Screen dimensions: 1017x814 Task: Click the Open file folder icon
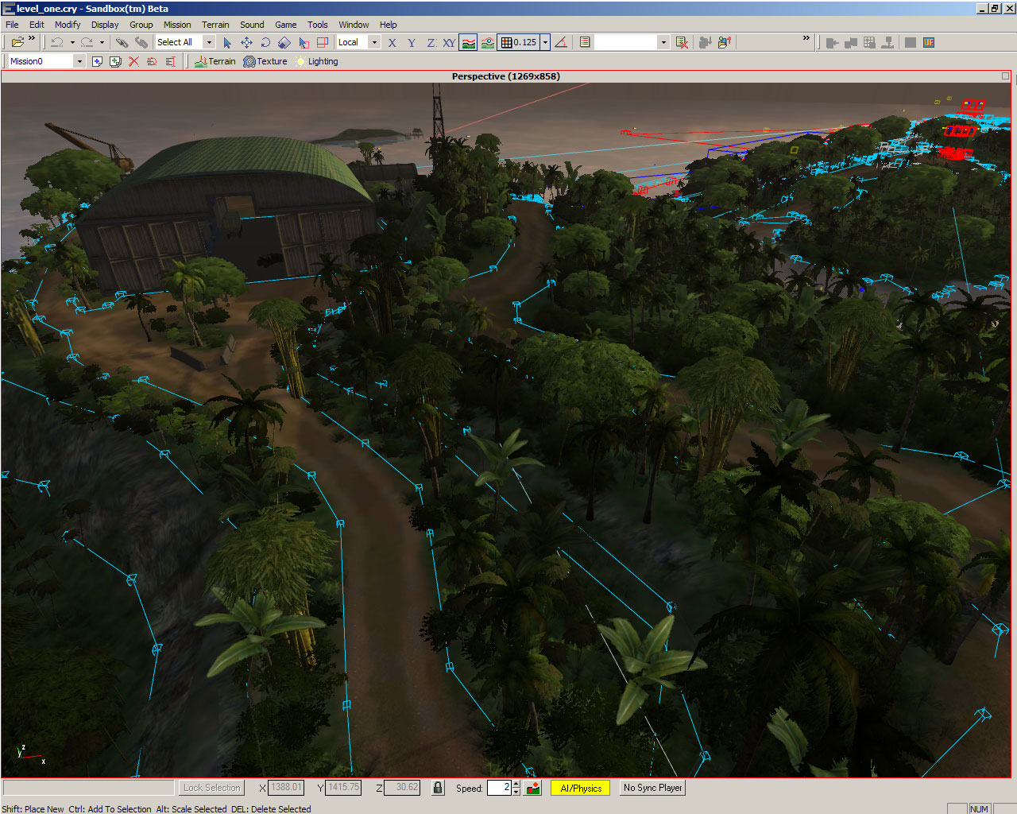[17, 42]
